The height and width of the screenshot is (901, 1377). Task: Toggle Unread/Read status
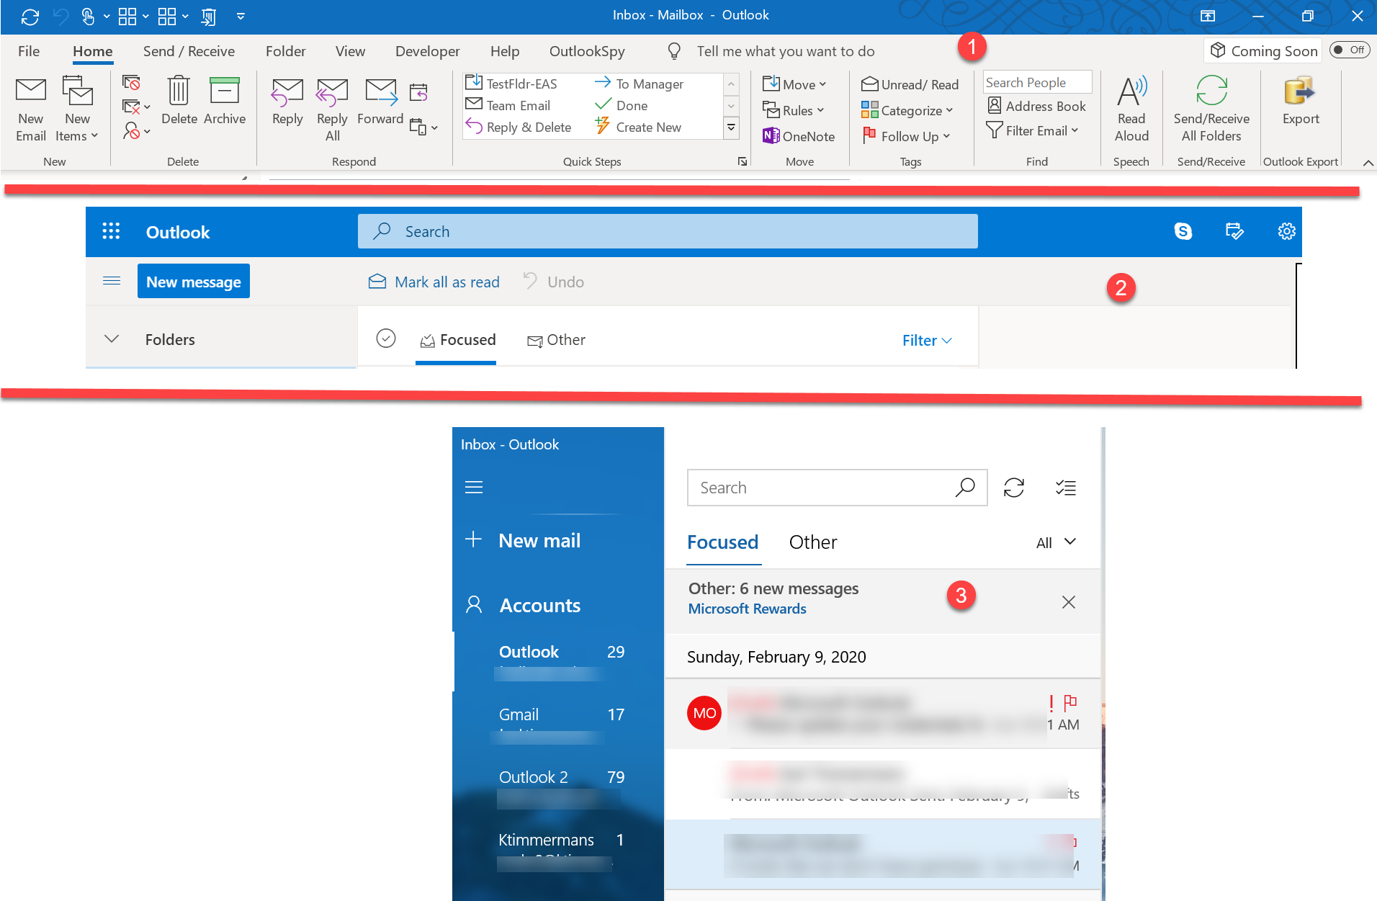(910, 84)
